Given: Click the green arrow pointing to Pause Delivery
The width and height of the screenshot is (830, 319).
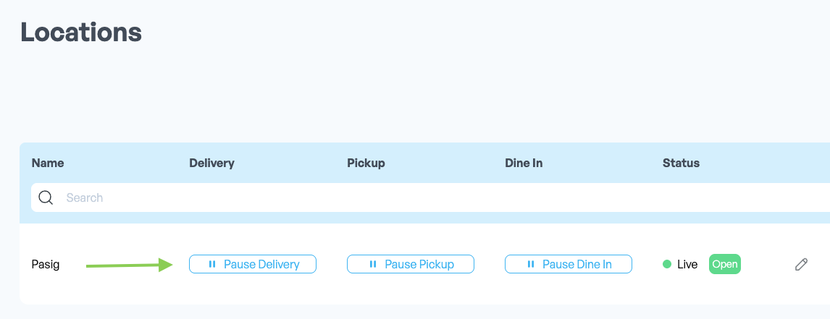Looking at the screenshot, I should click(130, 265).
